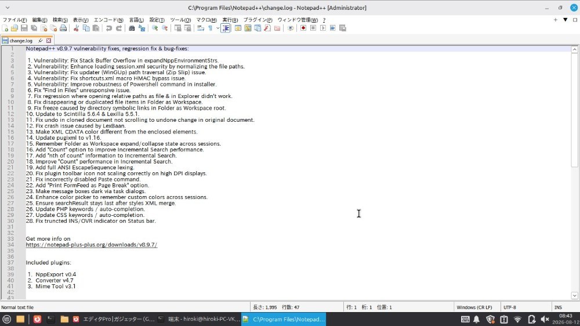
Task: Expand show-characters dropdown arrow beside pilcrow
Action: pos(218,28)
